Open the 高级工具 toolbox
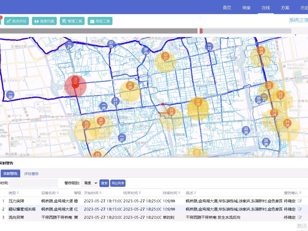 (100, 21)
